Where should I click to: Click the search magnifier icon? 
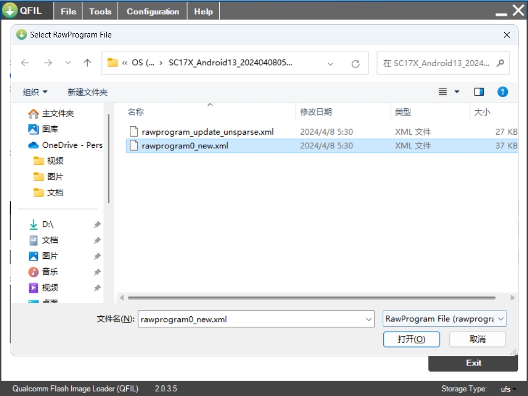coord(501,63)
